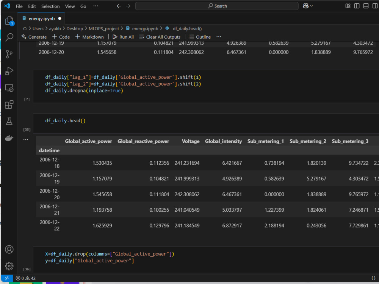Go forward with the right arrow
The width and height of the screenshot is (379, 284).
[128, 6]
